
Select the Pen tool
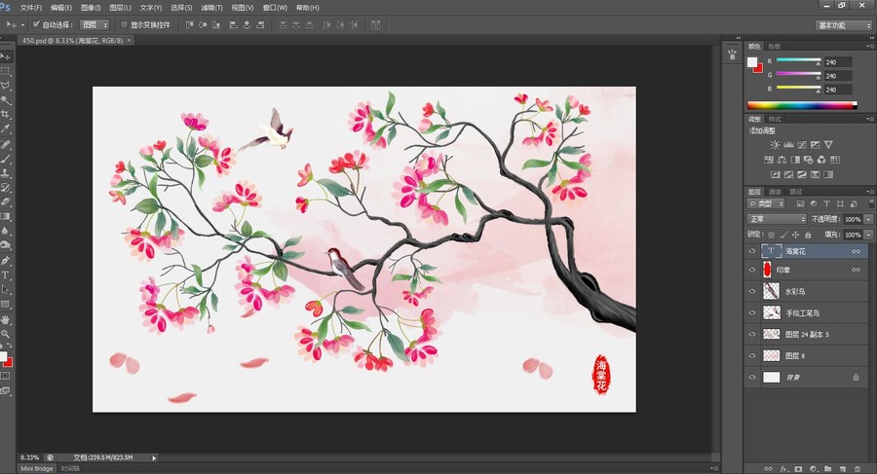(6, 261)
